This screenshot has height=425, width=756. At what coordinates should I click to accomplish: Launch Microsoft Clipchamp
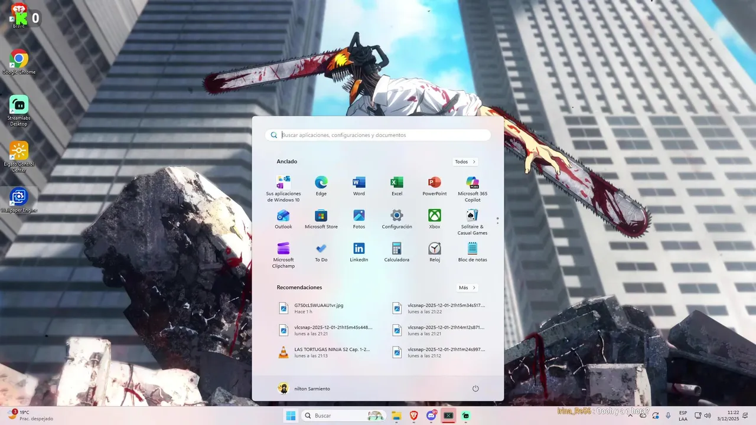pos(283,255)
